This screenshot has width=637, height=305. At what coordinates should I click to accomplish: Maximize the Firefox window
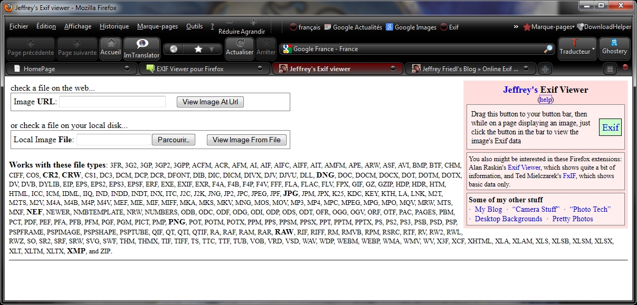point(601,5)
